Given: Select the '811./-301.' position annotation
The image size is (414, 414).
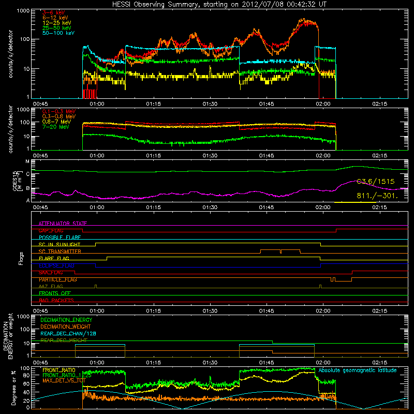Looking at the screenshot, I should click(377, 196).
